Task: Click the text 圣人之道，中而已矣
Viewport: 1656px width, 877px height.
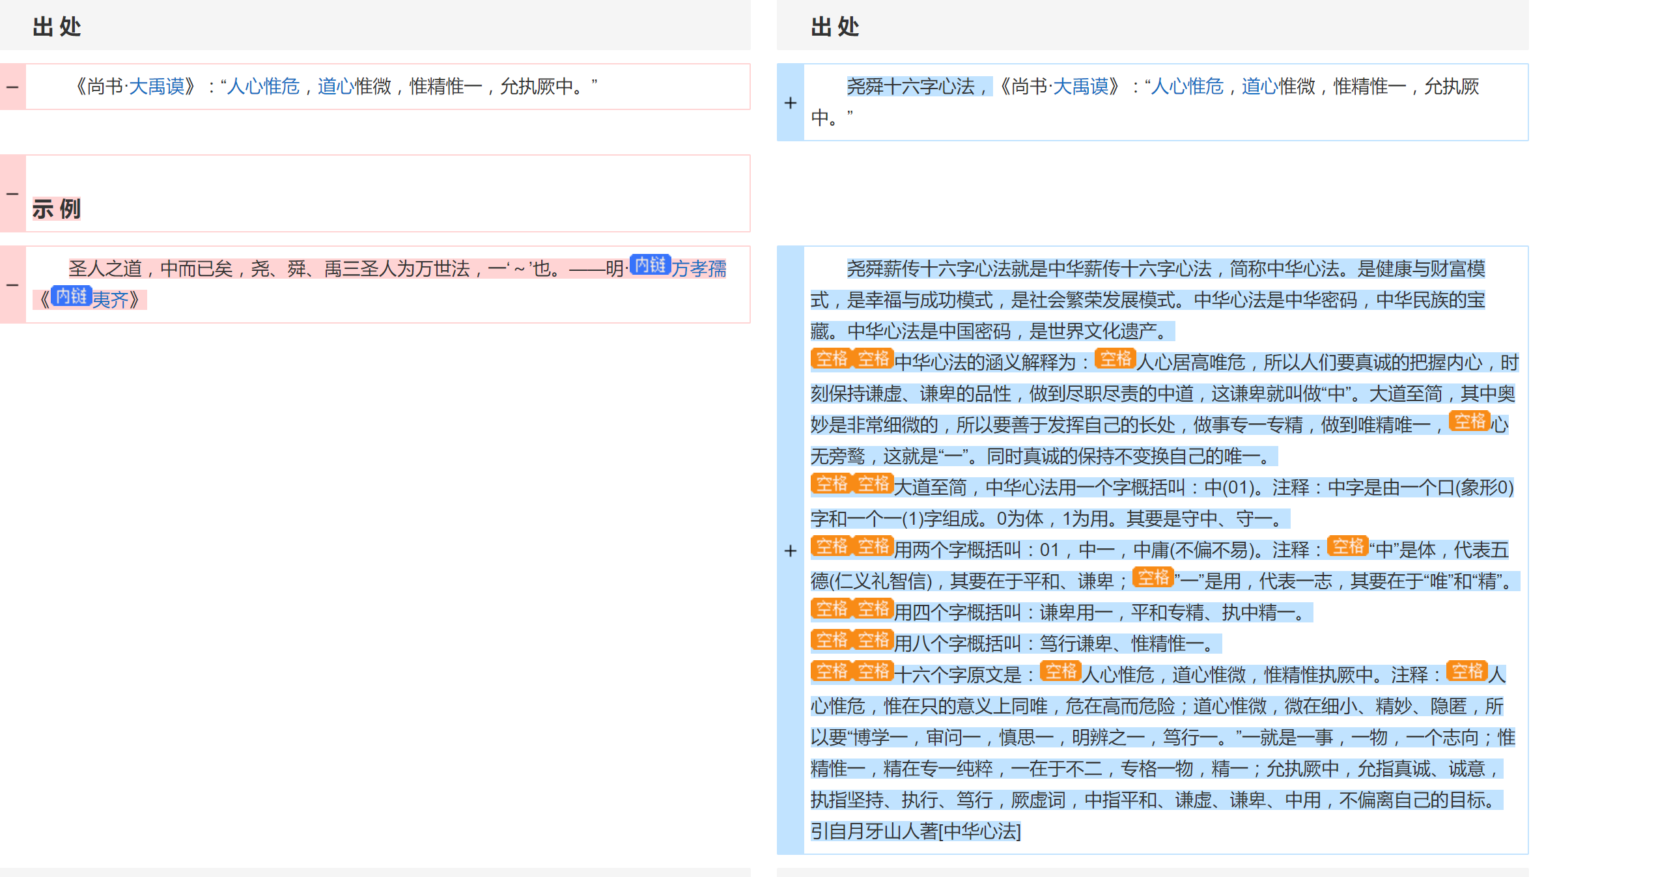Action: pos(150,268)
